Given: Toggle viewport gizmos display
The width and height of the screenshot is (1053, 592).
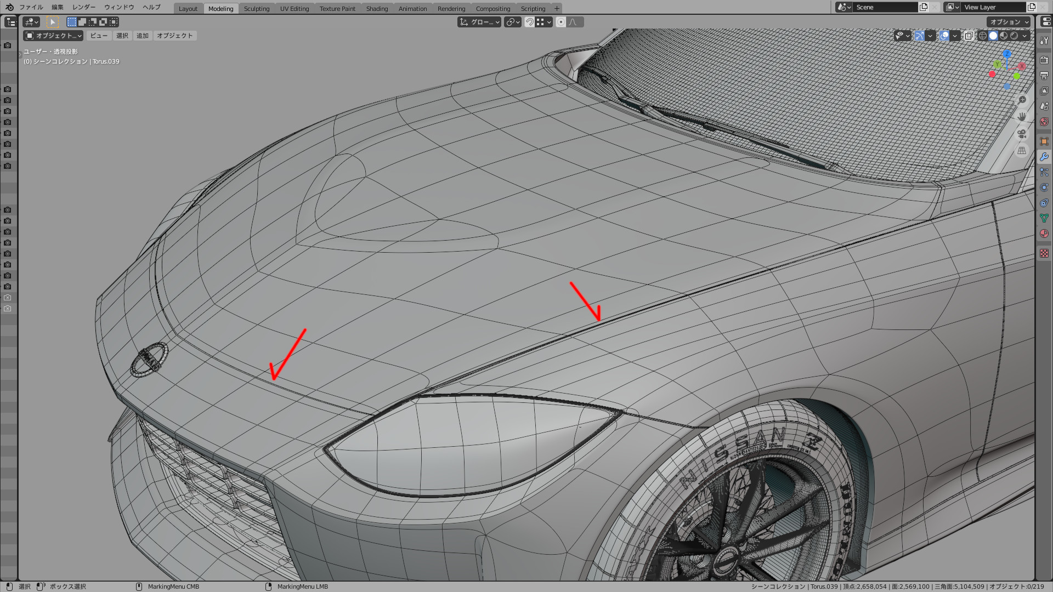Looking at the screenshot, I should coord(919,36).
